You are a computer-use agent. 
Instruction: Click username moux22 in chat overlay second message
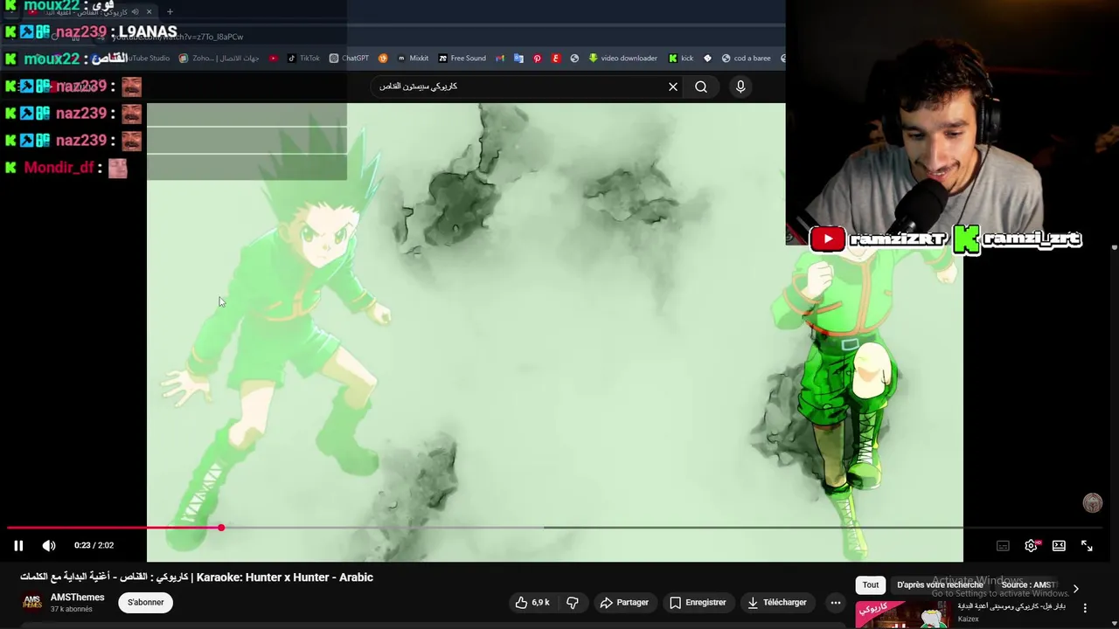click(52, 59)
